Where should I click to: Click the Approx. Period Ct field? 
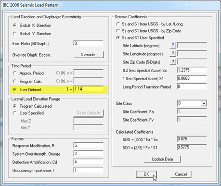(89, 73)
